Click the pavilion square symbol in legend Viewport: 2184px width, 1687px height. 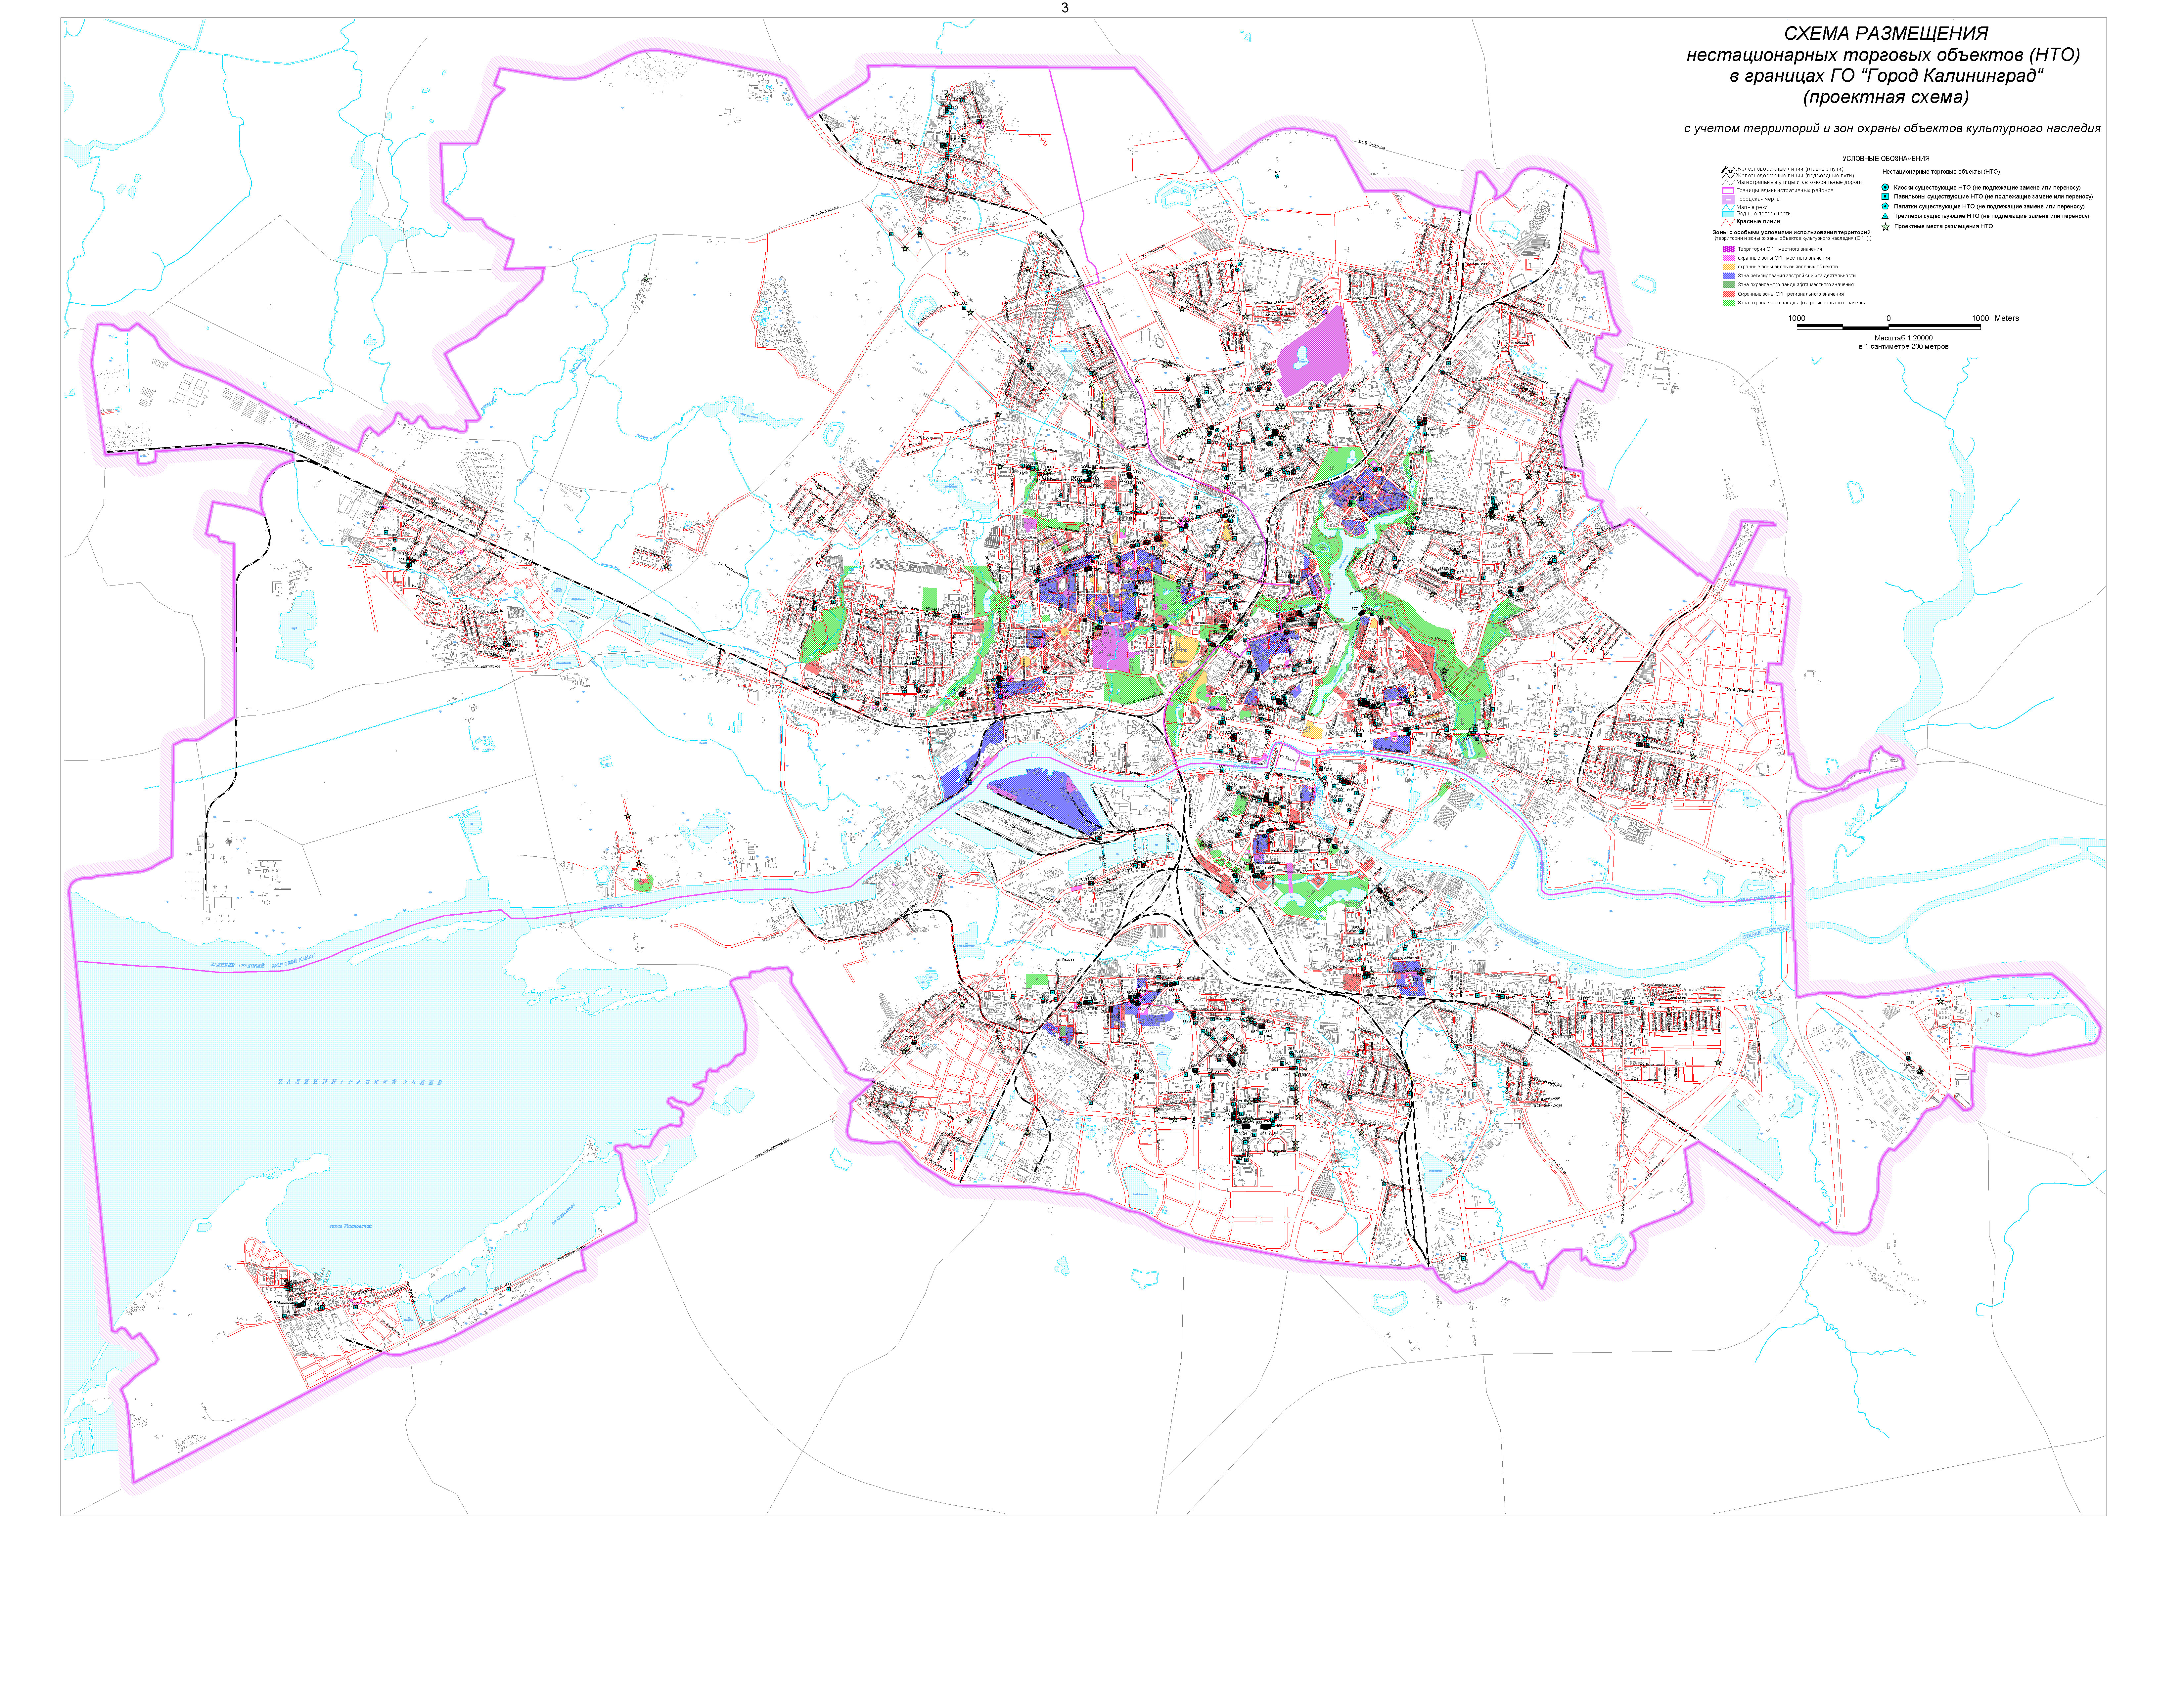pyautogui.click(x=1885, y=197)
